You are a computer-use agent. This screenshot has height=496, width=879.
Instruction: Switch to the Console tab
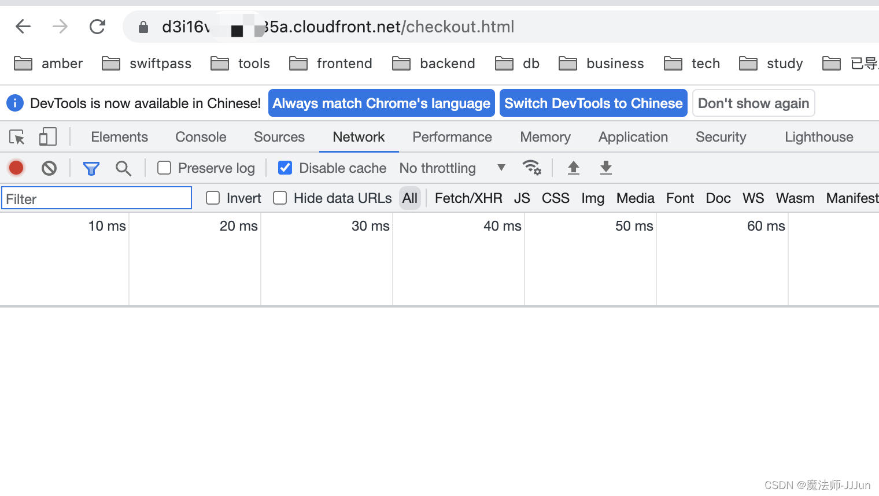click(201, 137)
